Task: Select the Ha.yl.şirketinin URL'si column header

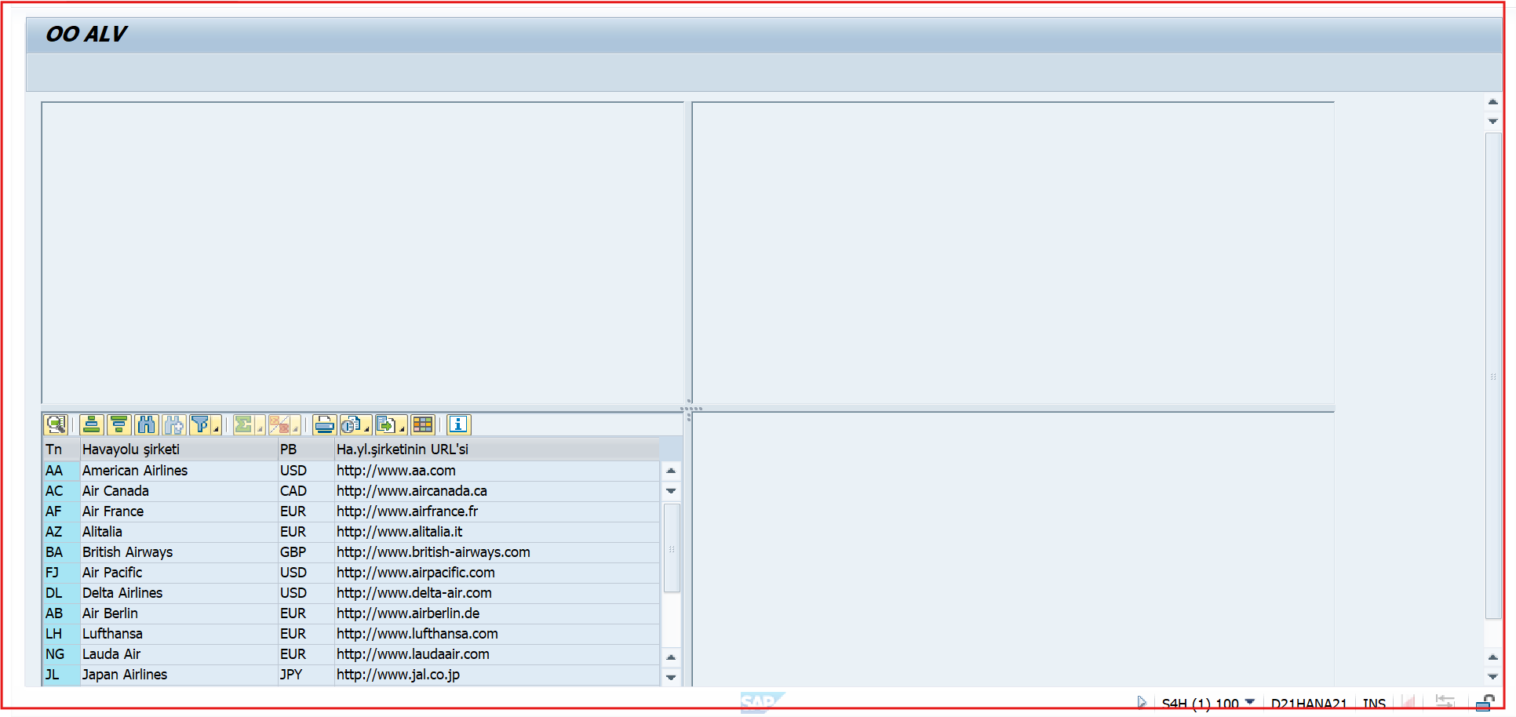Action: (x=497, y=449)
